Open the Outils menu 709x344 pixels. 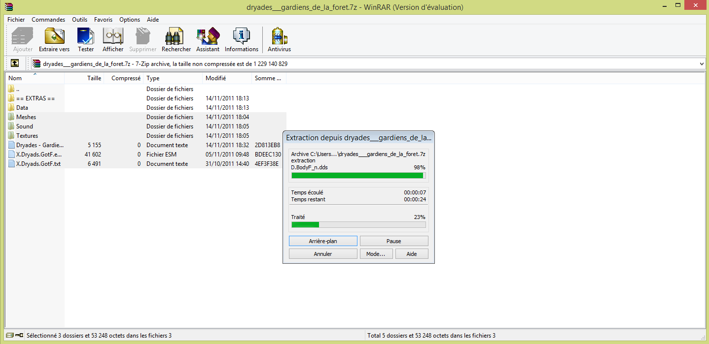[79, 20]
